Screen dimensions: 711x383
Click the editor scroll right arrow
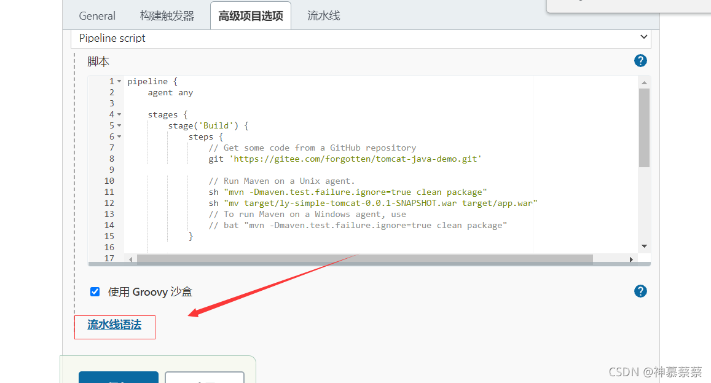pyautogui.click(x=630, y=259)
